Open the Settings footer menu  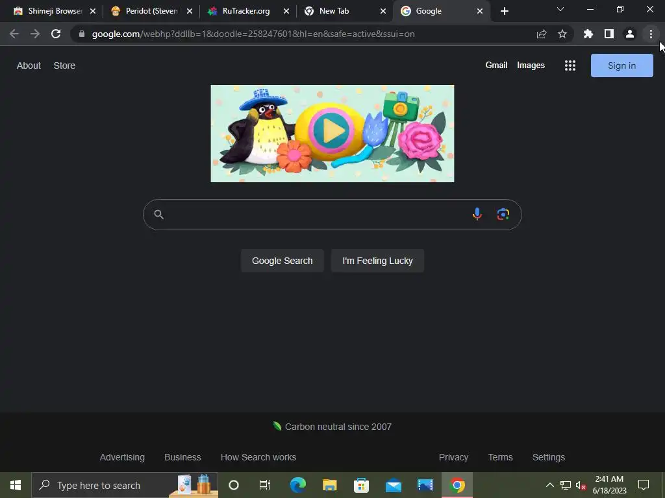(x=548, y=457)
